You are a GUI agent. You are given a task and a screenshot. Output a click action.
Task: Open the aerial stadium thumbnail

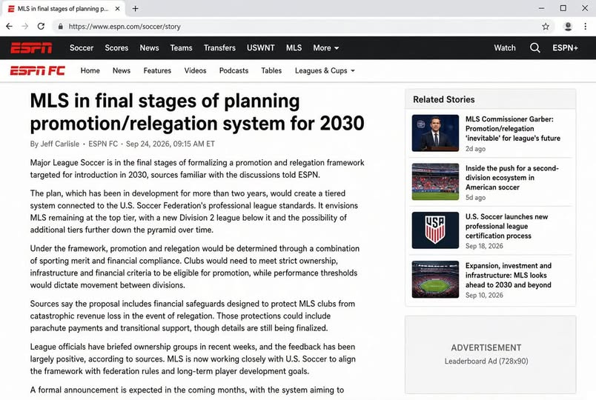435,279
